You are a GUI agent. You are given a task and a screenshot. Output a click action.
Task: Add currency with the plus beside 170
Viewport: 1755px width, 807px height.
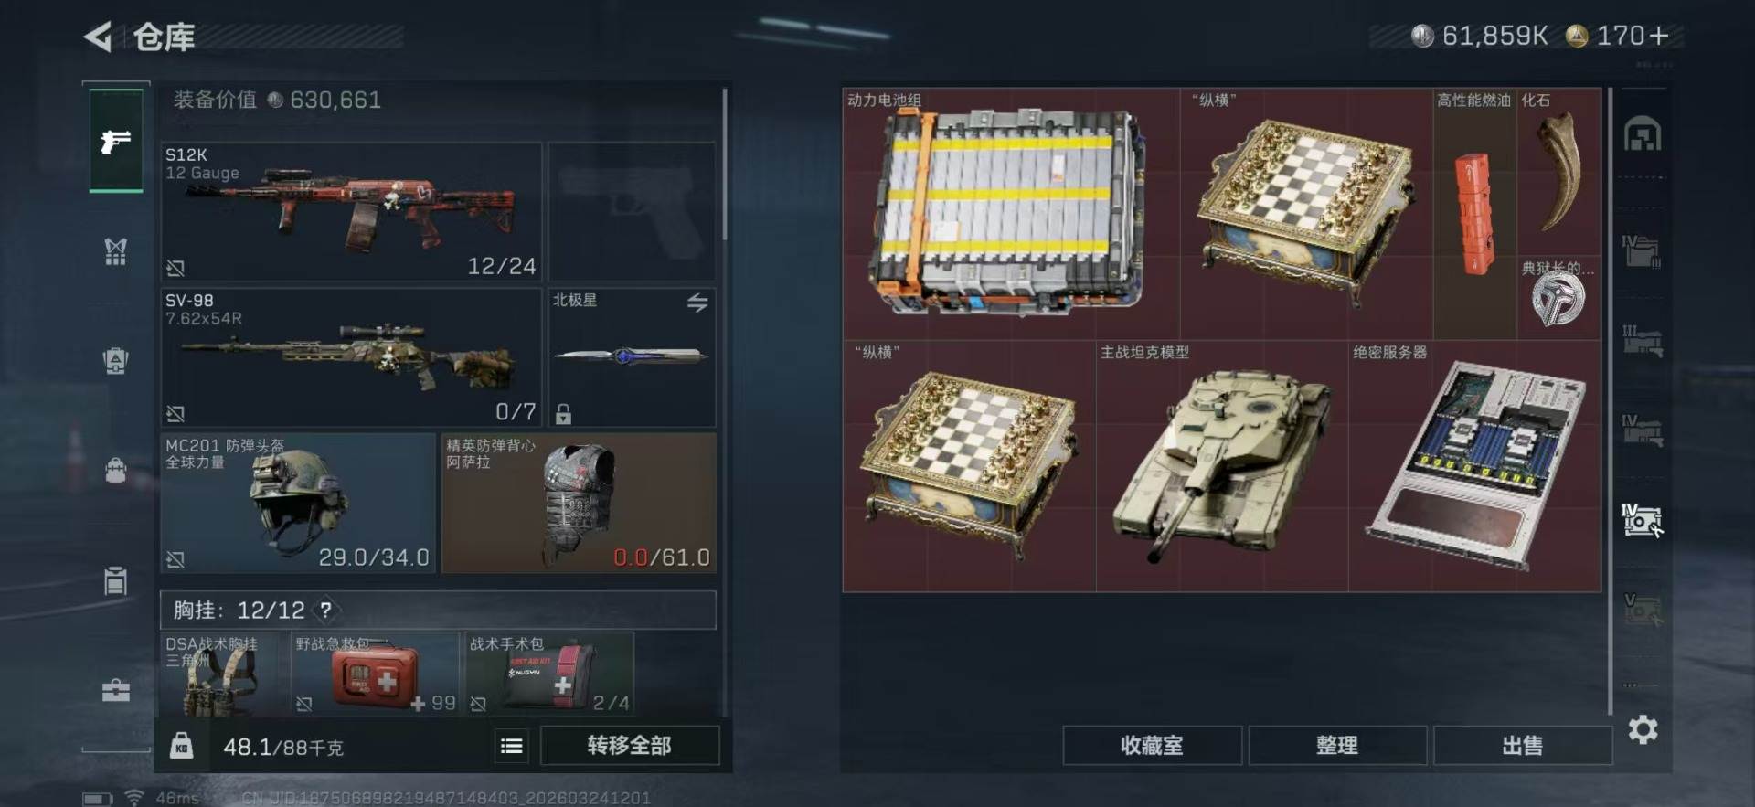[1659, 36]
